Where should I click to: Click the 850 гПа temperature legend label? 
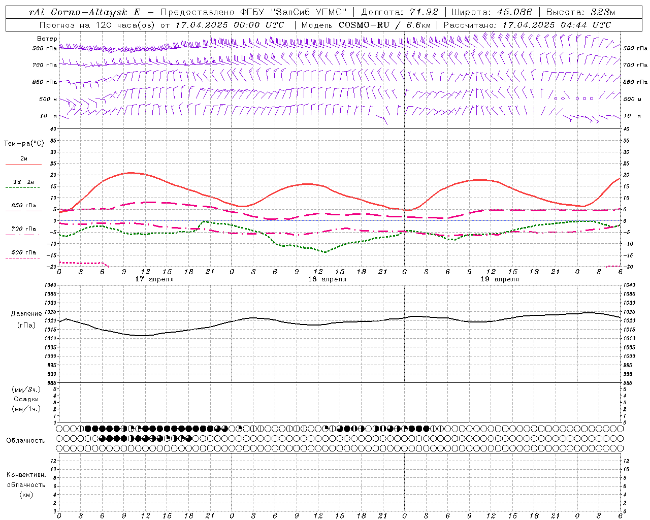(23, 206)
